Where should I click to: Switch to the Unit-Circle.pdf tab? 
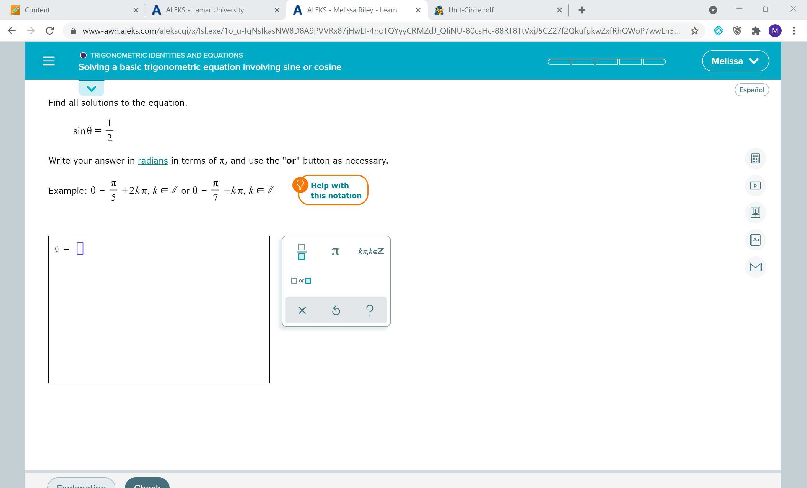click(x=471, y=10)
